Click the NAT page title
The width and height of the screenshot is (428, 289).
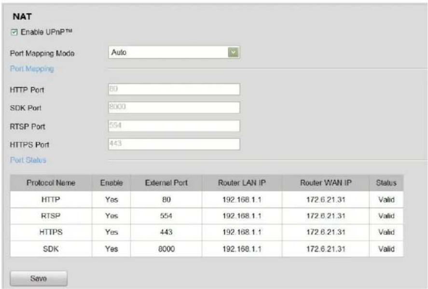(22, 16)
